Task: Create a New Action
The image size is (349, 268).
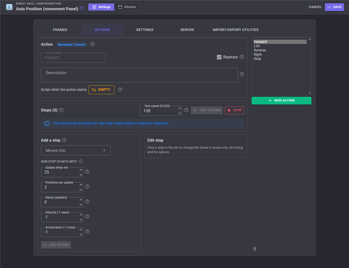Action: pos(281,101)
